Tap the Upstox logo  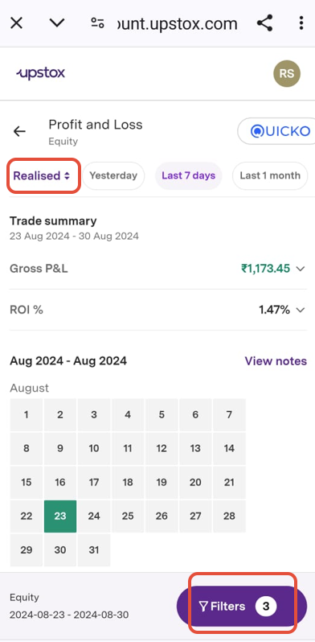[40, 73]
